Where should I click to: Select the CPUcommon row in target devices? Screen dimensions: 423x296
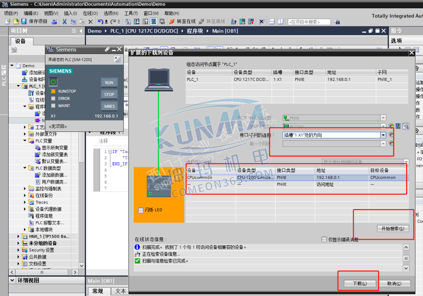tap(297, 178)
